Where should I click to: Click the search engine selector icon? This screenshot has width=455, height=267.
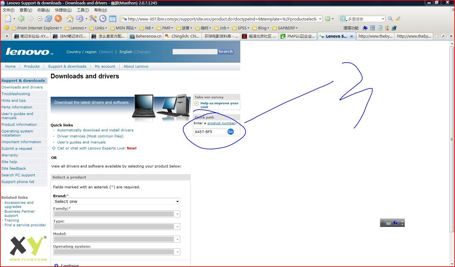343,19
